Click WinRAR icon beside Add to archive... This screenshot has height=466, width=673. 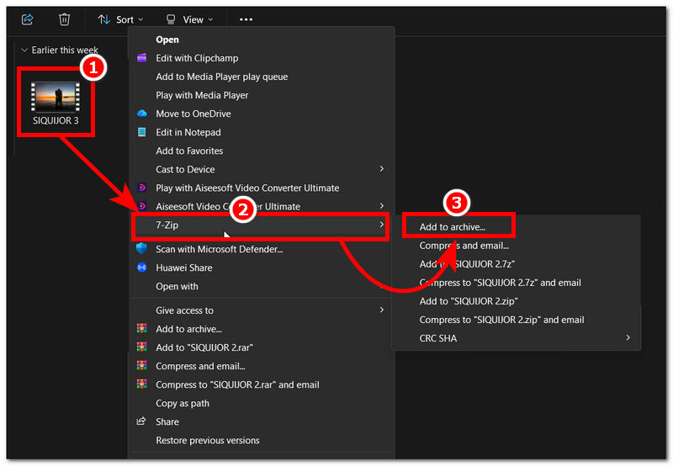click(141, 329)
